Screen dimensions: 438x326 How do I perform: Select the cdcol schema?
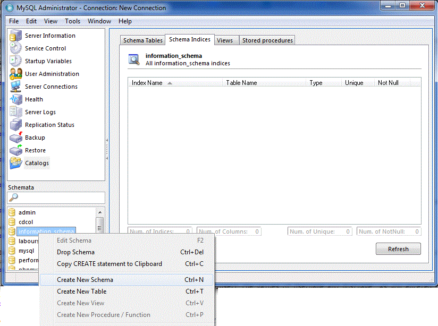[26, 222]
